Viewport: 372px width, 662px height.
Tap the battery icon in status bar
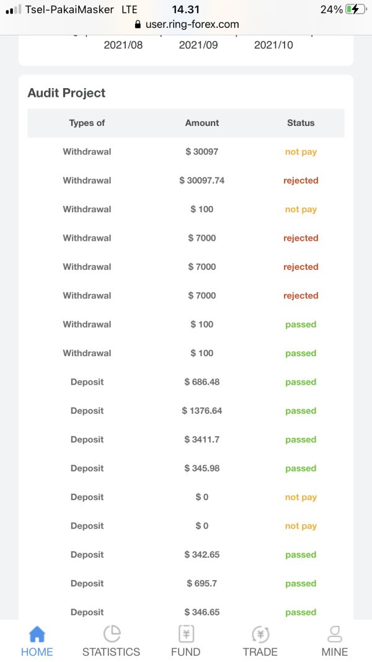tap(356, 9)
